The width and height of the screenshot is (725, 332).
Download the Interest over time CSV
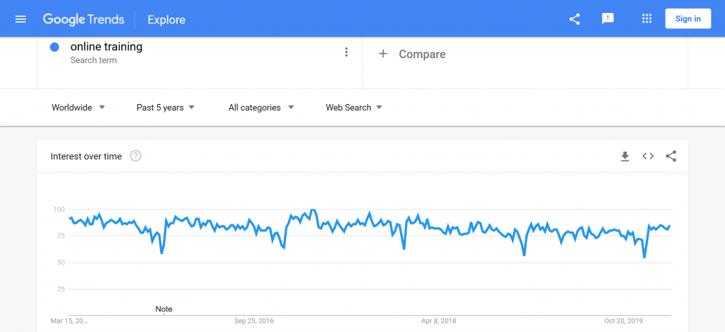[625, 156]
